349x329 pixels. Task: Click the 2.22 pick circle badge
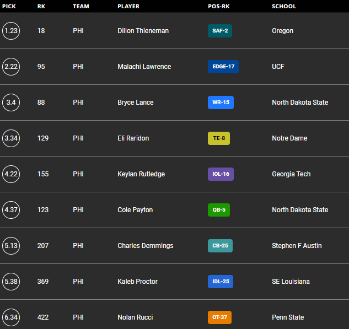tap(11, 67)
